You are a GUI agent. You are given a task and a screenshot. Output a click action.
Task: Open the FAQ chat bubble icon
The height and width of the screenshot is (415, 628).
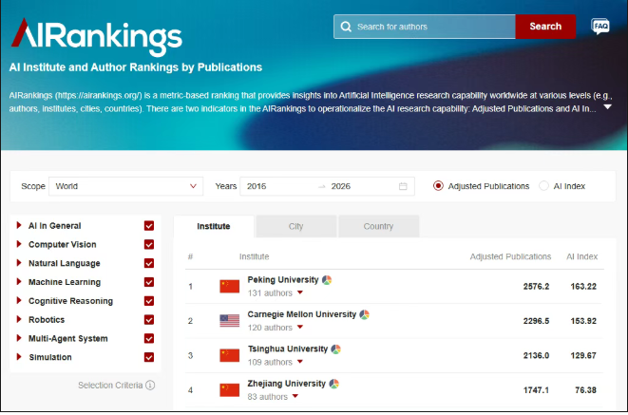point(599,26)
